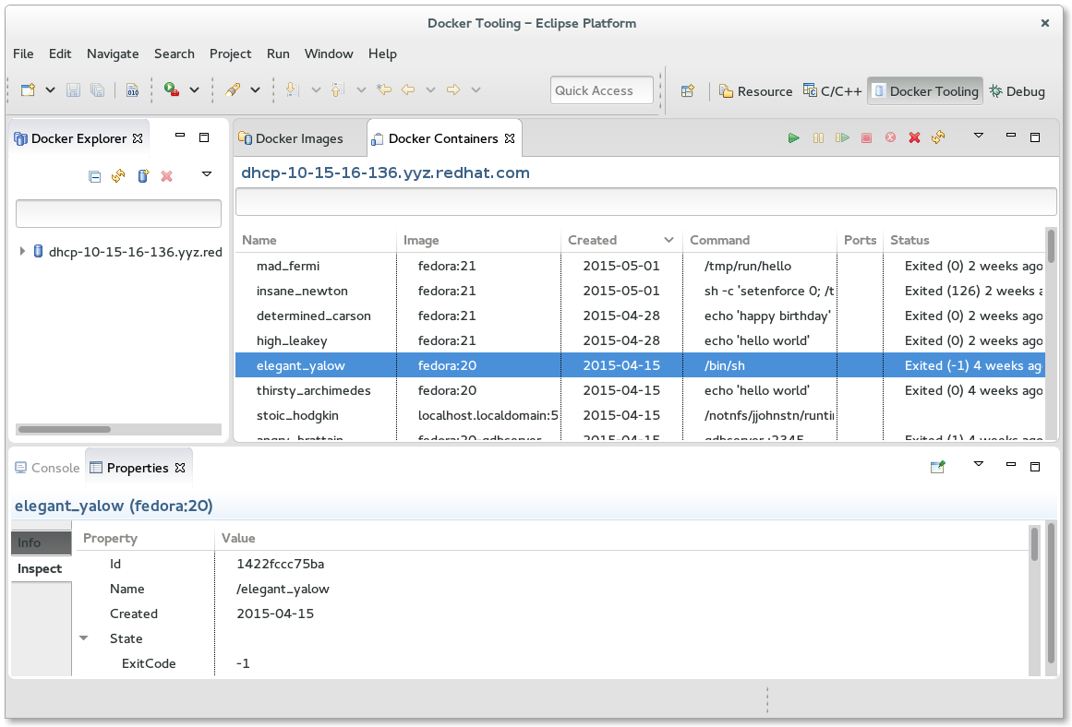Switch to the Docker Images tab
1072x727 pixels.
point(291,138)
